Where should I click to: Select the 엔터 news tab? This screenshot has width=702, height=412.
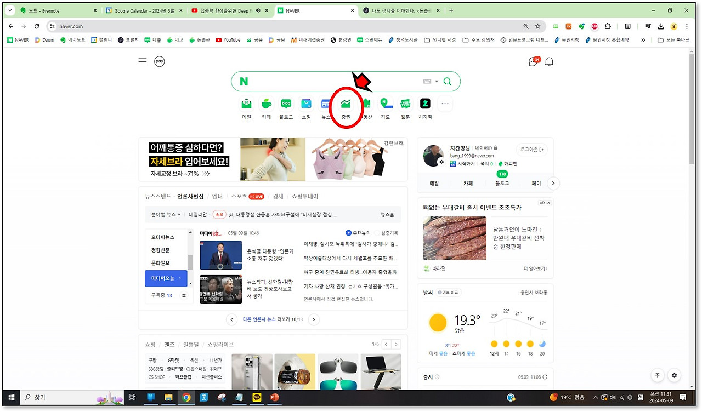point(218,196)
